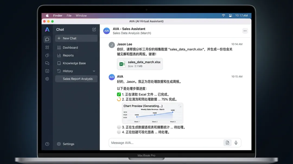Viewport: 293px width, 164px height.
Task: Open the three-dot conversation options menu
Action: pos(245,31)
